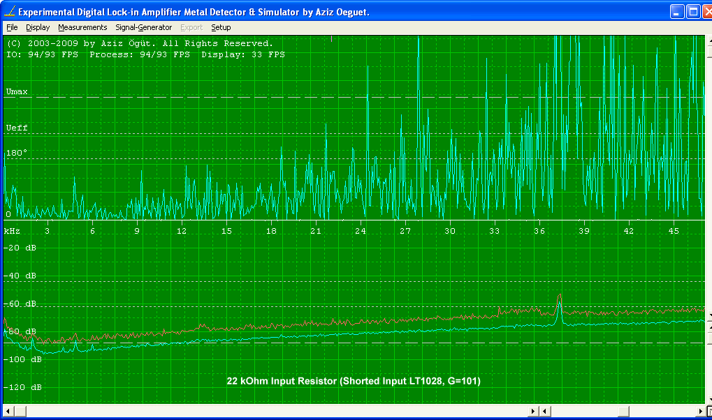The image size is (712, 420).
Task: Maximize the application window
Action: (x=693, y=12)
